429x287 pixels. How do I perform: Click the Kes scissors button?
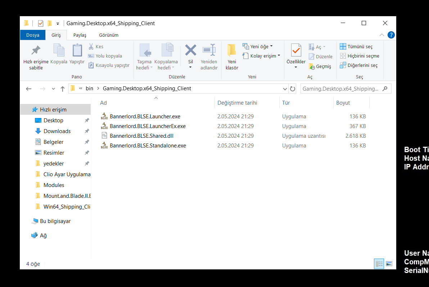tap(96, 46)
